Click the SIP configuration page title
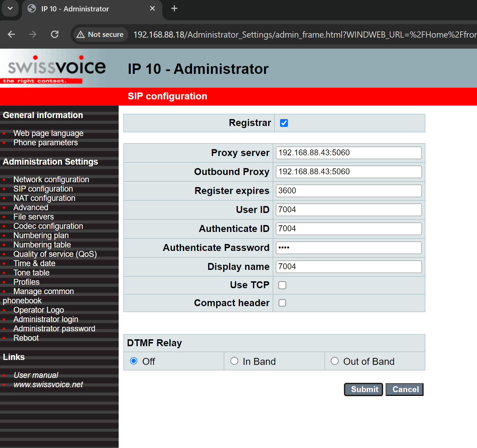This screenshot has height=448, width=477. [x=167, y=96]
